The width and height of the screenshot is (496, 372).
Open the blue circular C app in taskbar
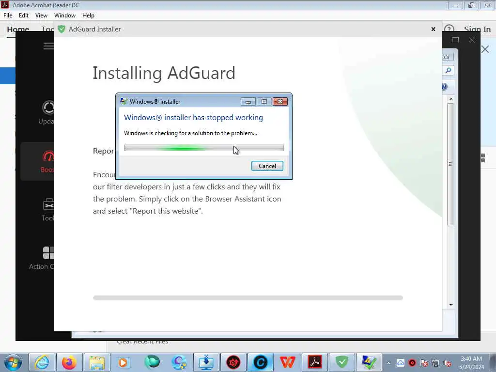pos(260,362)
